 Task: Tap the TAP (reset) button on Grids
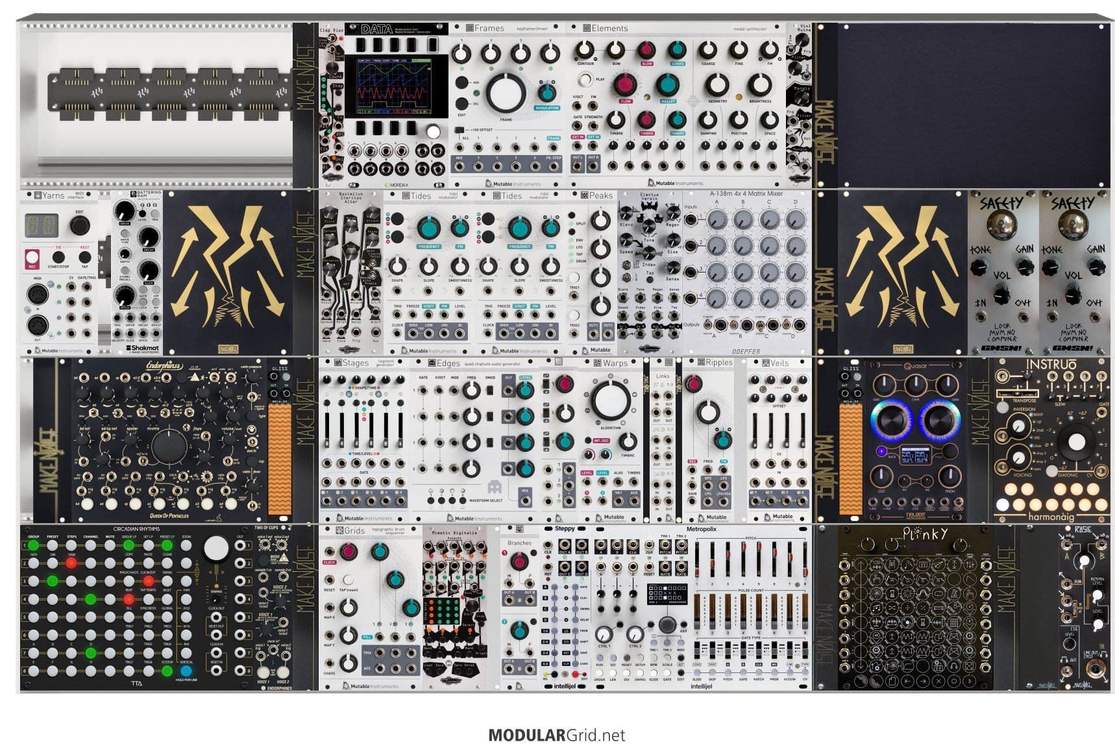tap(349, 580)
